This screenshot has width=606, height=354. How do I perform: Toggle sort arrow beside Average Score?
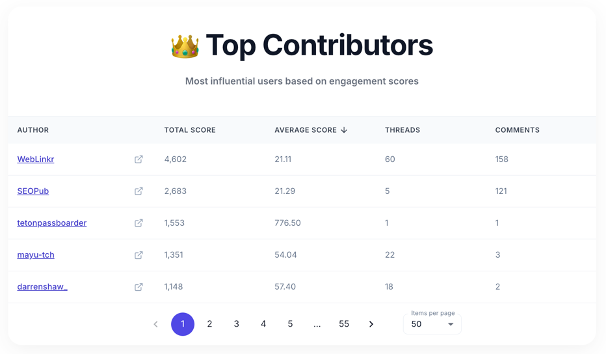344,130
